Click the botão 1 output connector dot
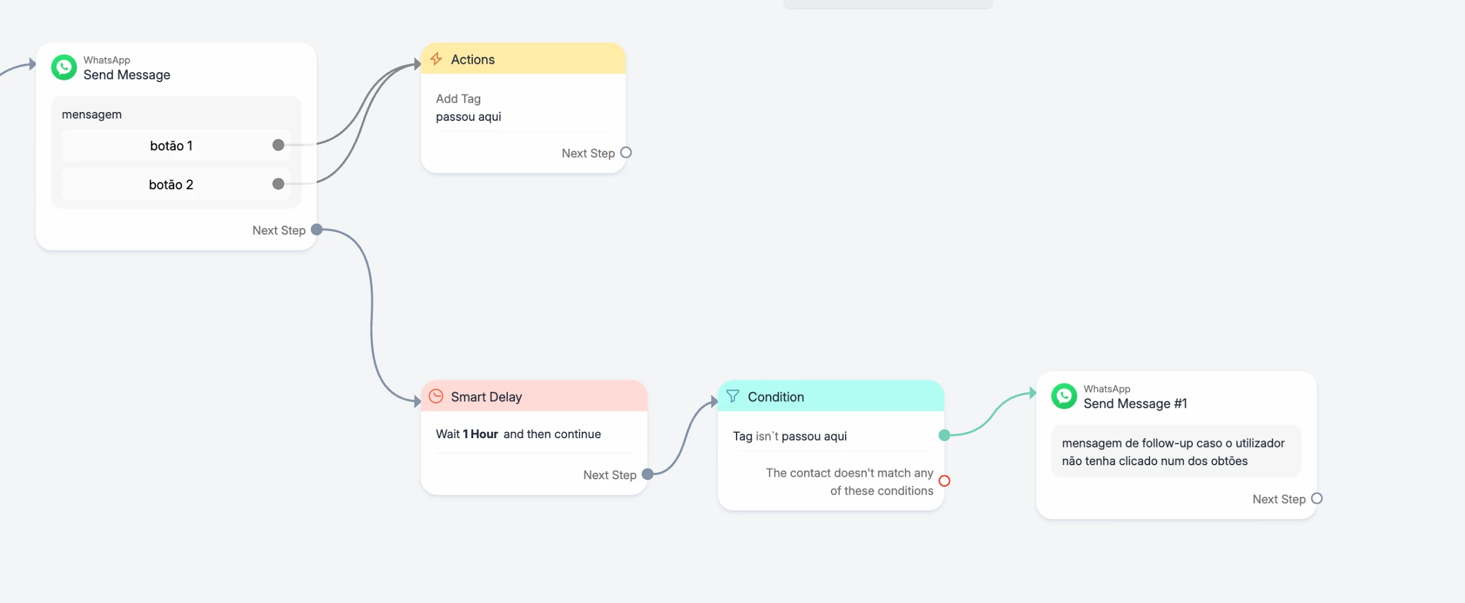The height and width of the screenshot is (603, 1465). point(278,145)
